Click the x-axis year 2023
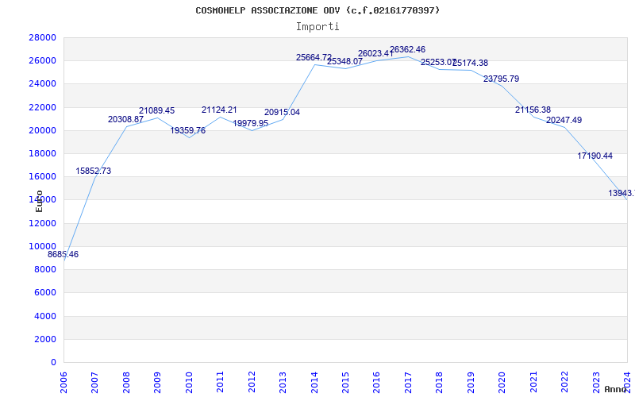 pyautogui.click(x=596, y=381)
